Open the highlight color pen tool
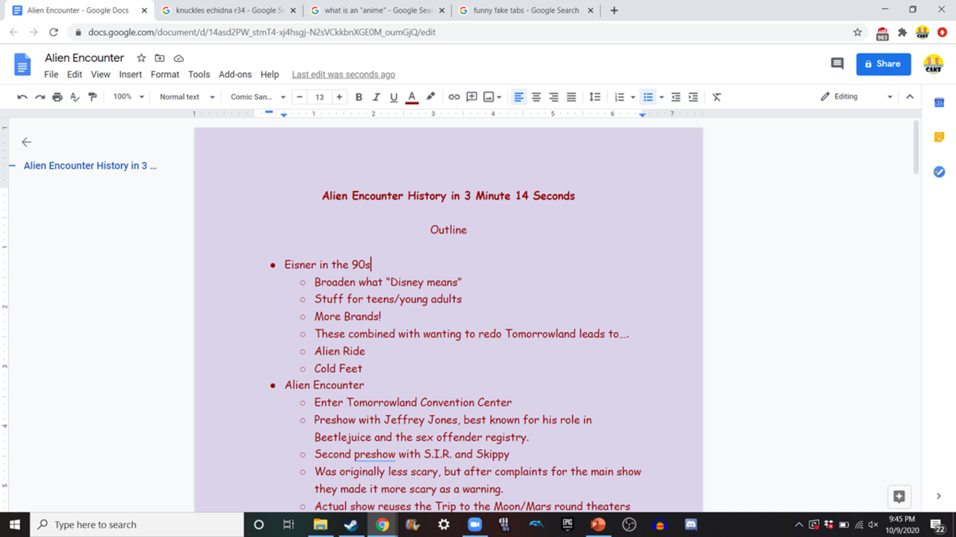 pyautogui.click(x=430, y=97)
